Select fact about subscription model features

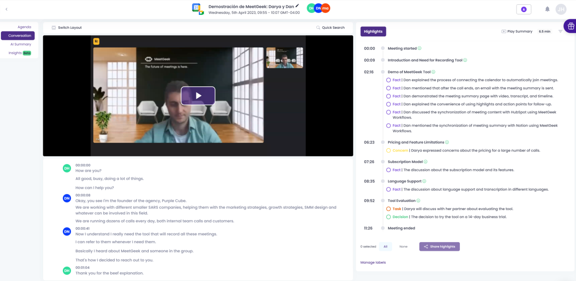pyautogui.click(x=389, y=170)
